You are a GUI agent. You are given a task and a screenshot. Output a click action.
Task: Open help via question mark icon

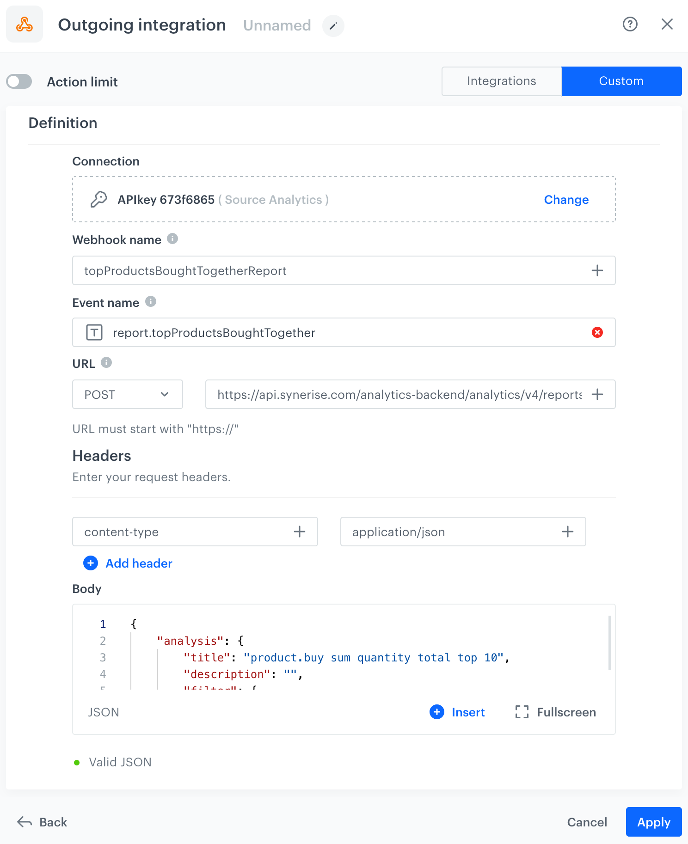tap(630, 24)
